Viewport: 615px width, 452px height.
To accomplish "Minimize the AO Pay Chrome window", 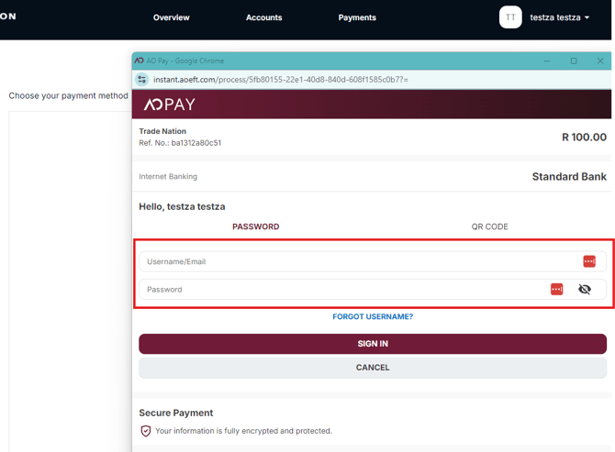I will point(547,61).
